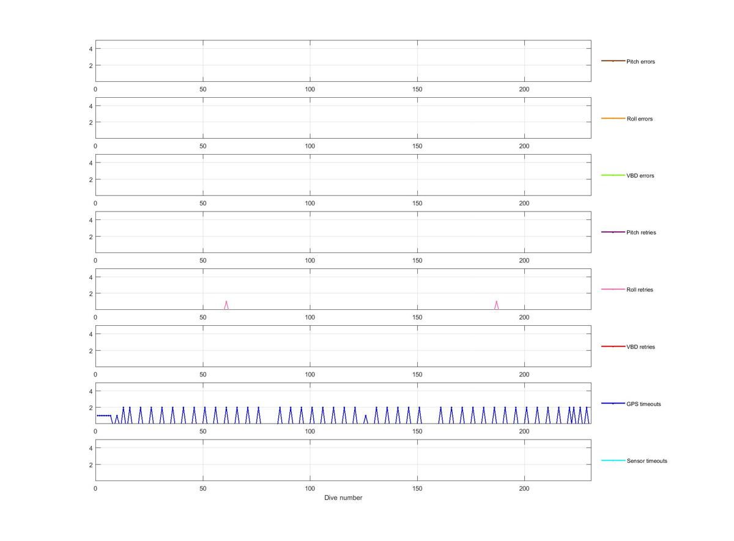Click the 50 tick below the GPS timeouts plot

203,432
